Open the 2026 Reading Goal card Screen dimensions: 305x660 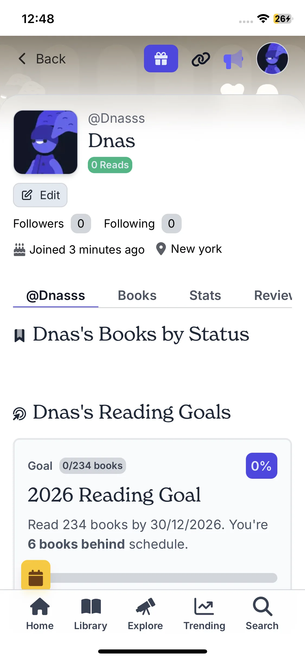152,495
